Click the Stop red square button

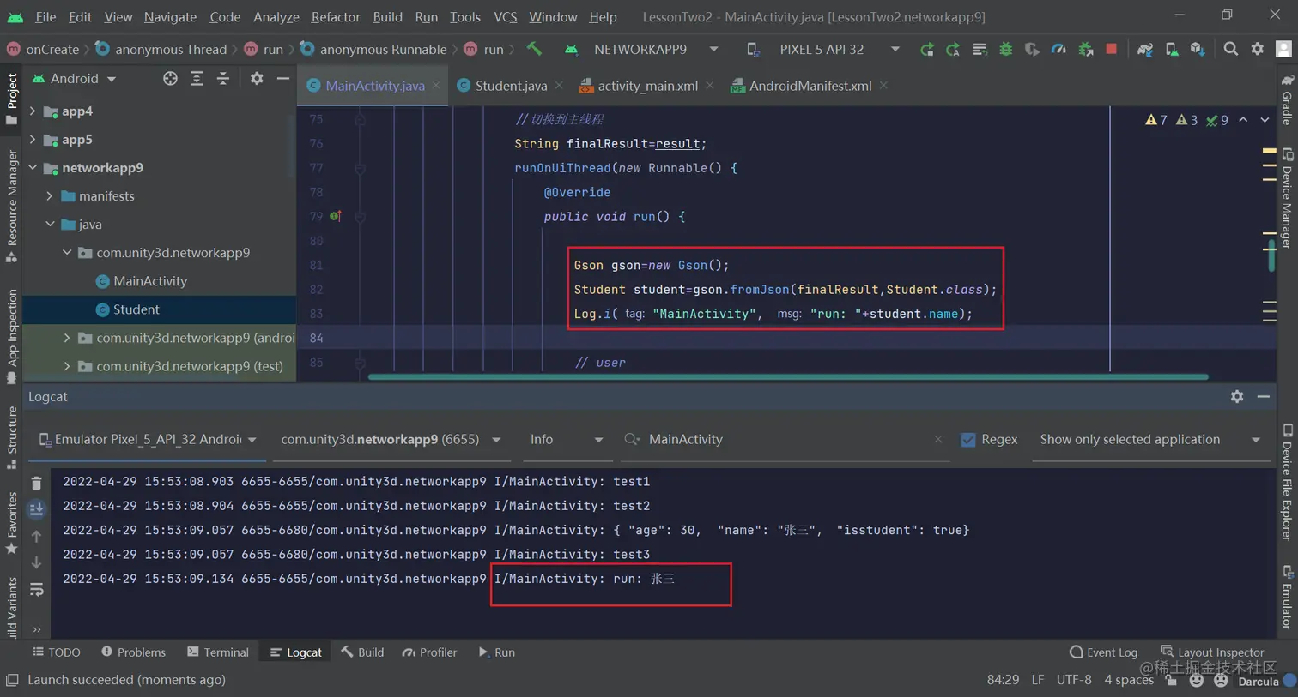[x=1112, y=50]
